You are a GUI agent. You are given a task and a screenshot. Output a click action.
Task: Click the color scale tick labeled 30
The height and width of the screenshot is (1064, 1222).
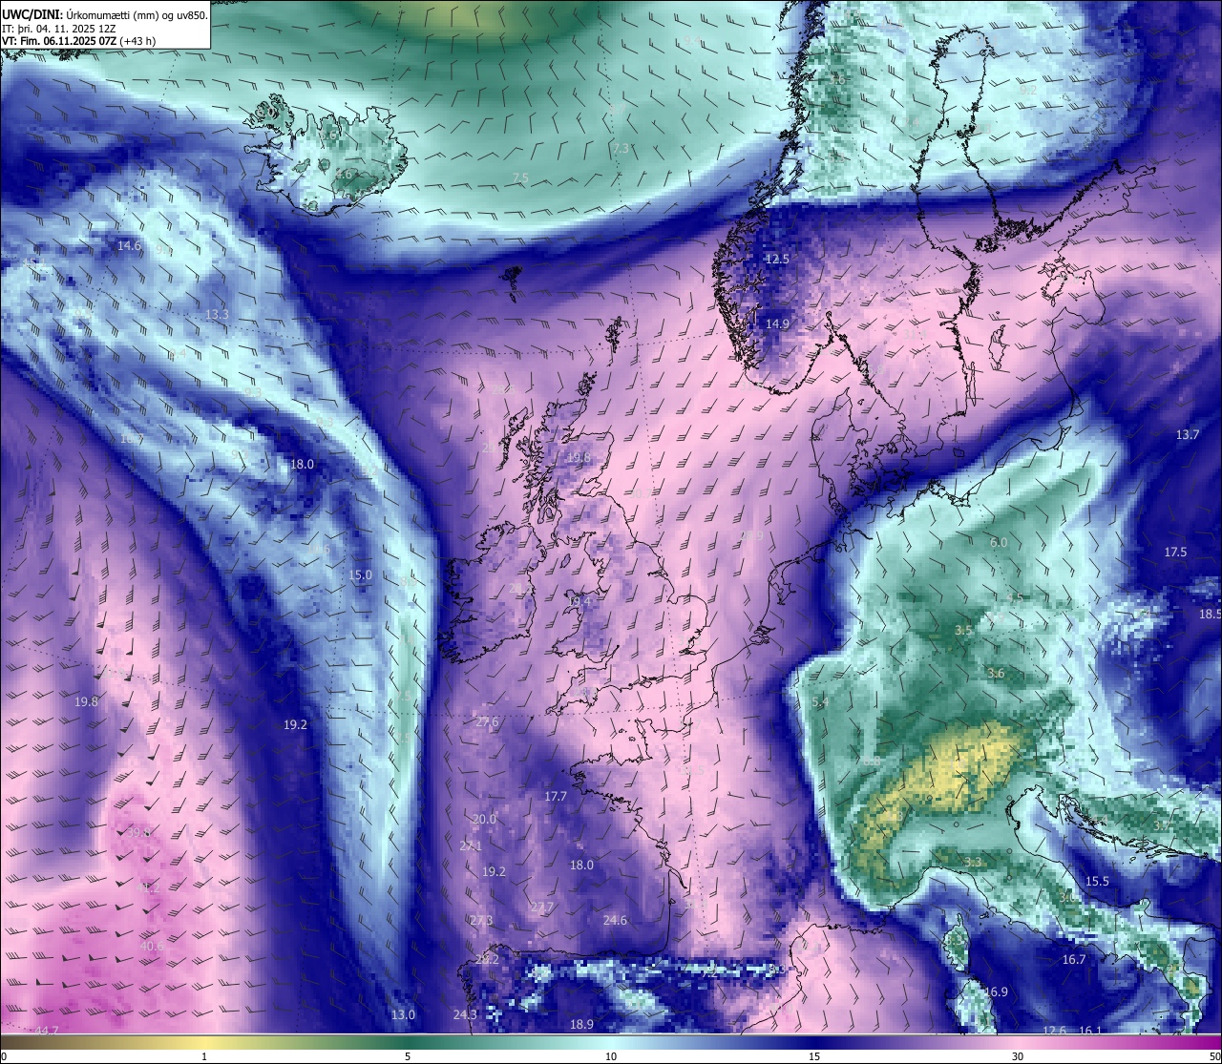1018,1056
